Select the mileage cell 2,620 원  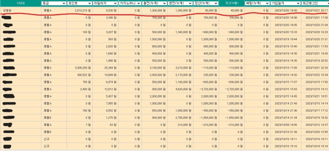tap(111, 47)
